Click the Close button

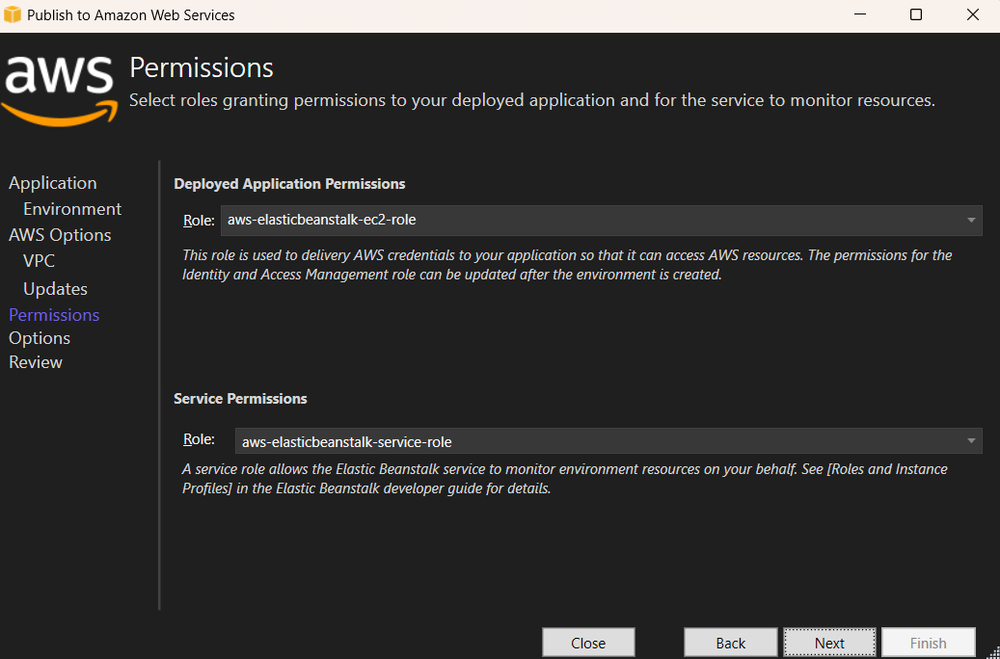588,643
